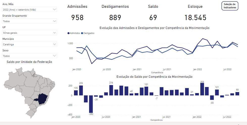Select the last bar labeled 69

pos(237,94)
